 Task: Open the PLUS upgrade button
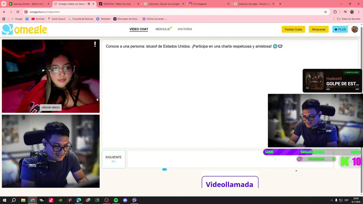[340, 29]
